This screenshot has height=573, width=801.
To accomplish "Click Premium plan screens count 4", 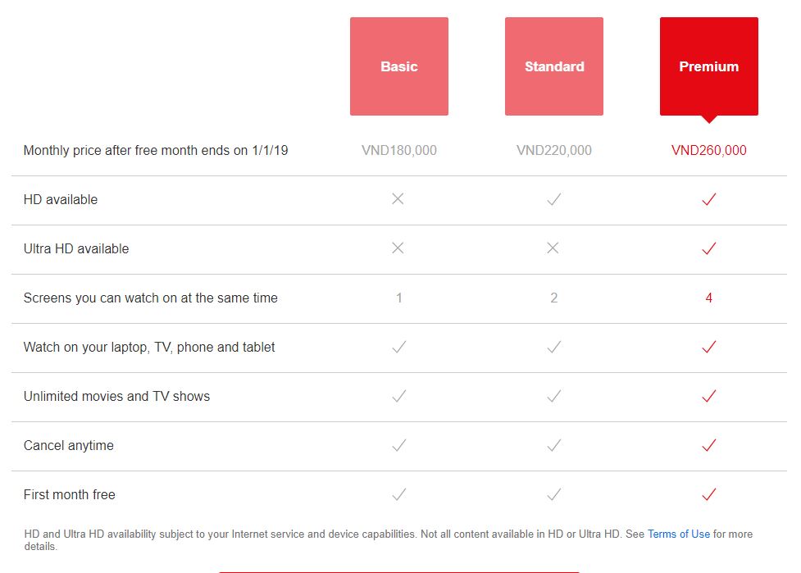I will pyautogui.click(x=709, y=298).
